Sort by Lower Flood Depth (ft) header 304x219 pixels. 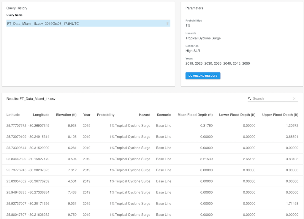point(237,115)
